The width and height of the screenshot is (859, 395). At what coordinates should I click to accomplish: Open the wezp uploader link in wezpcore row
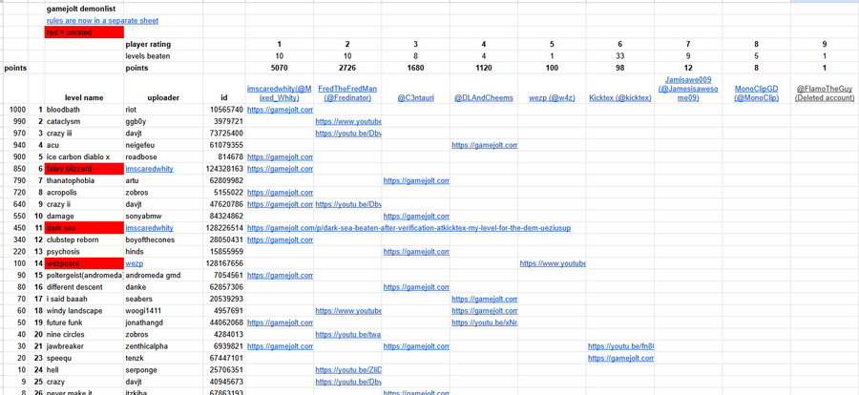tap(133, 263)
